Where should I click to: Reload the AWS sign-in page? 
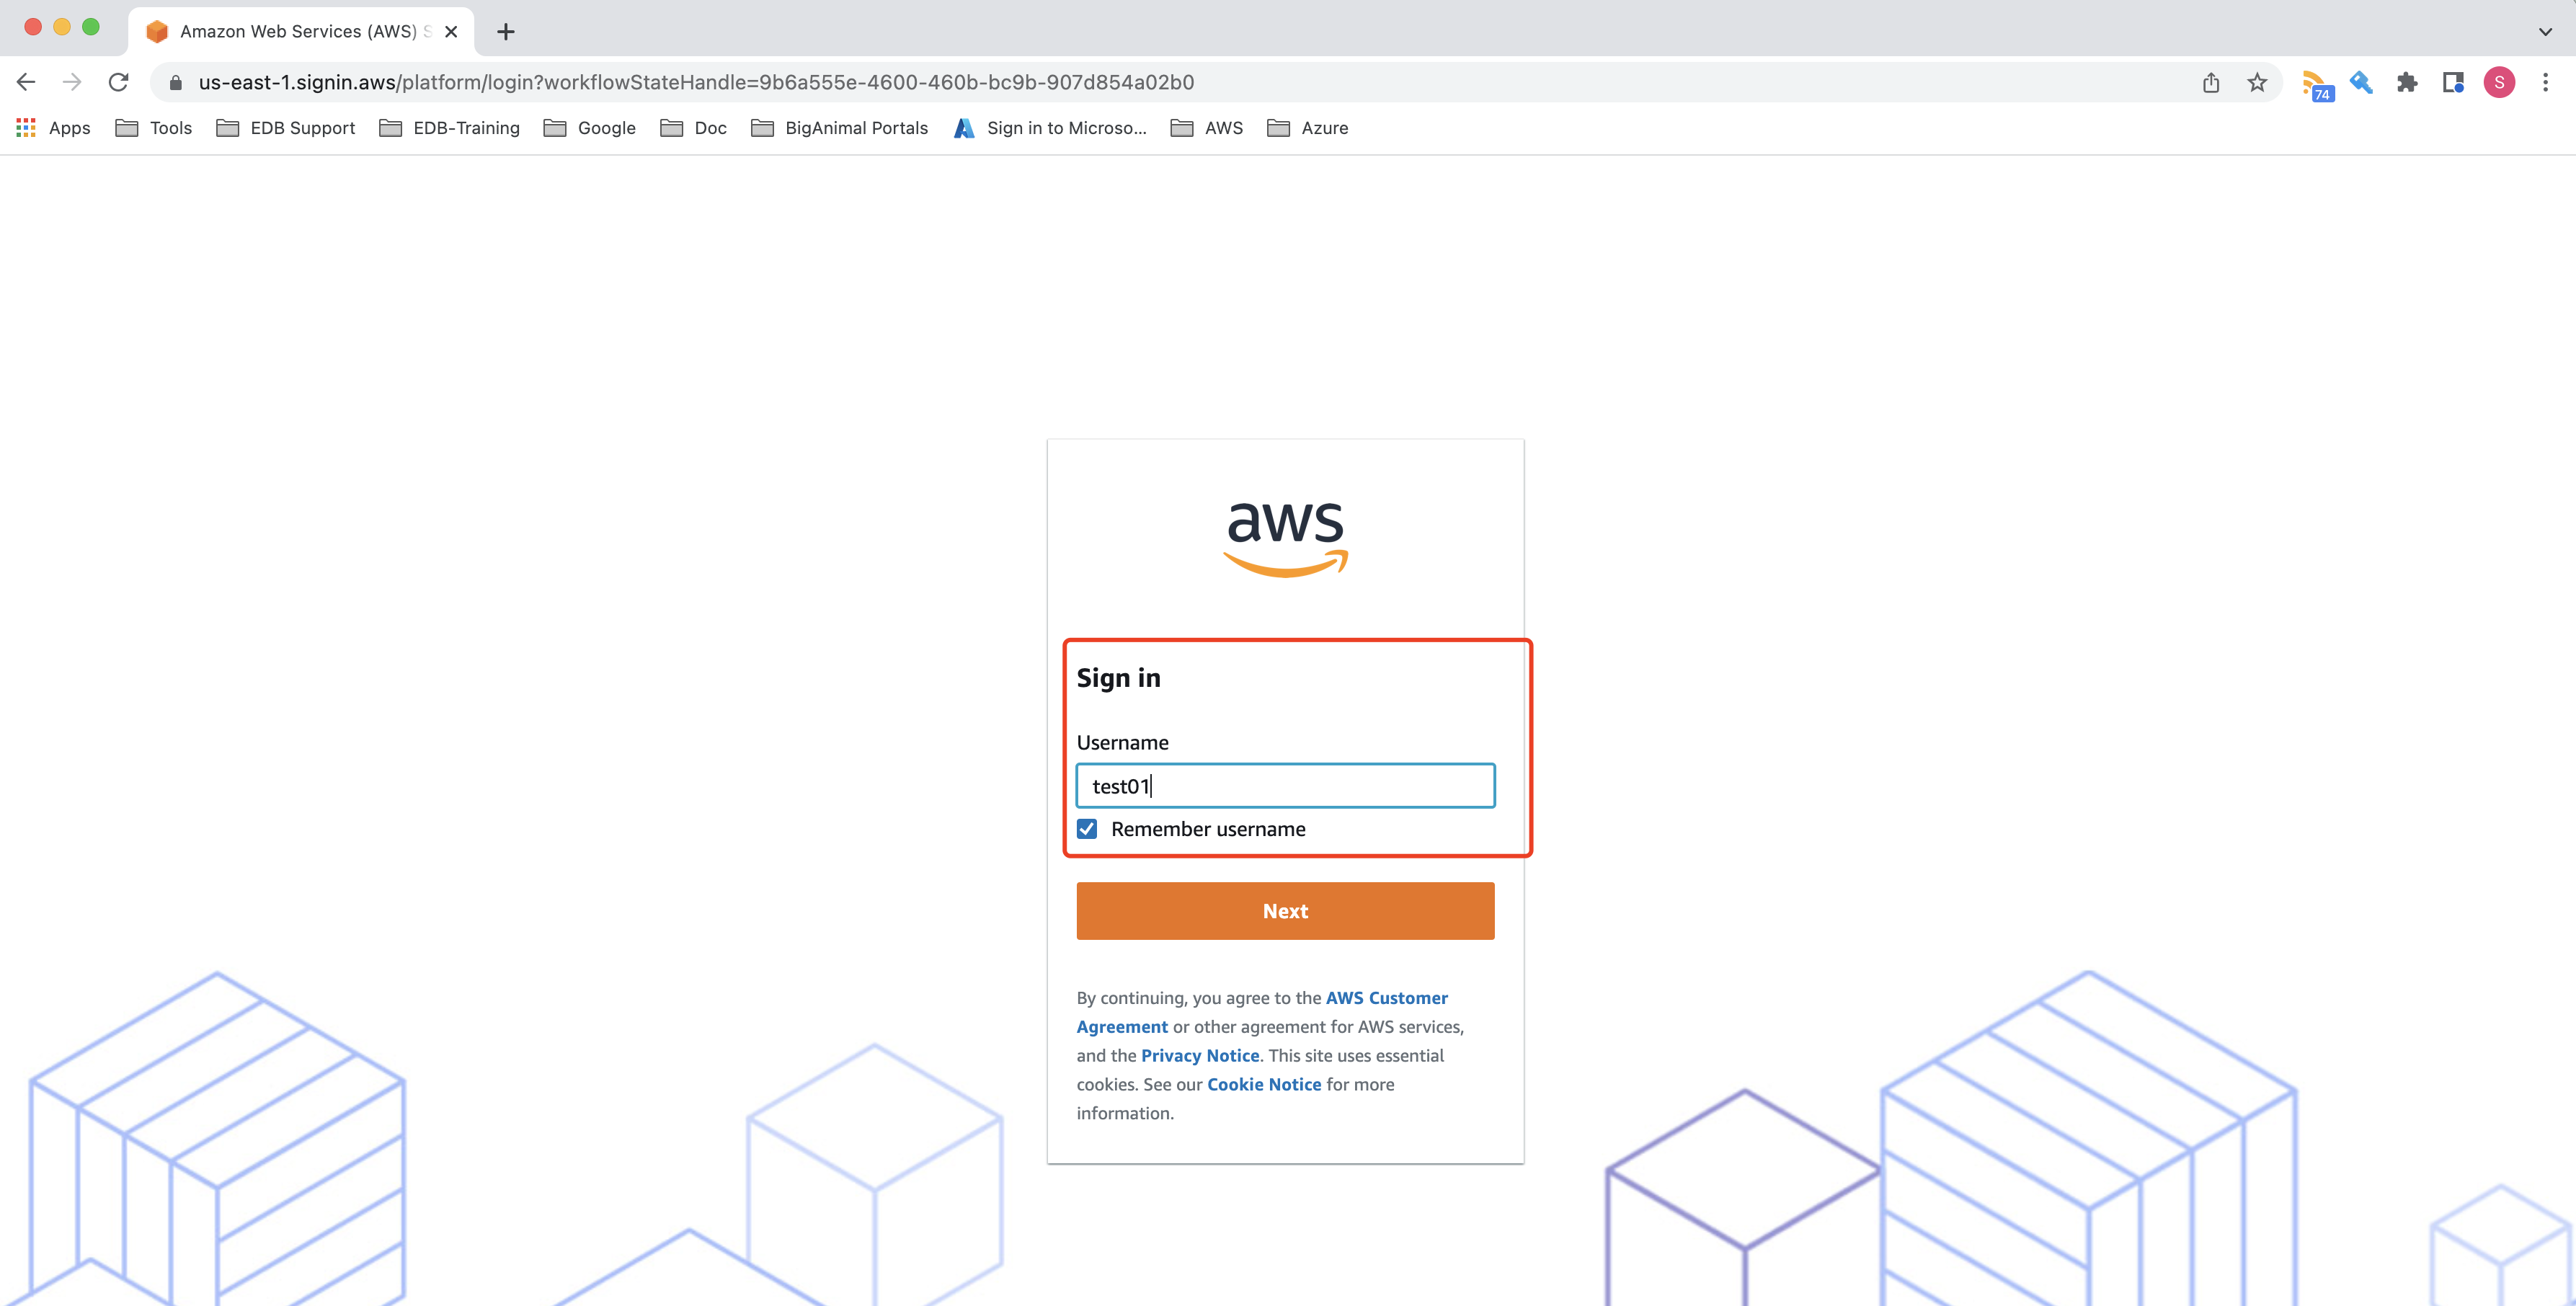(x=118, y=82)
